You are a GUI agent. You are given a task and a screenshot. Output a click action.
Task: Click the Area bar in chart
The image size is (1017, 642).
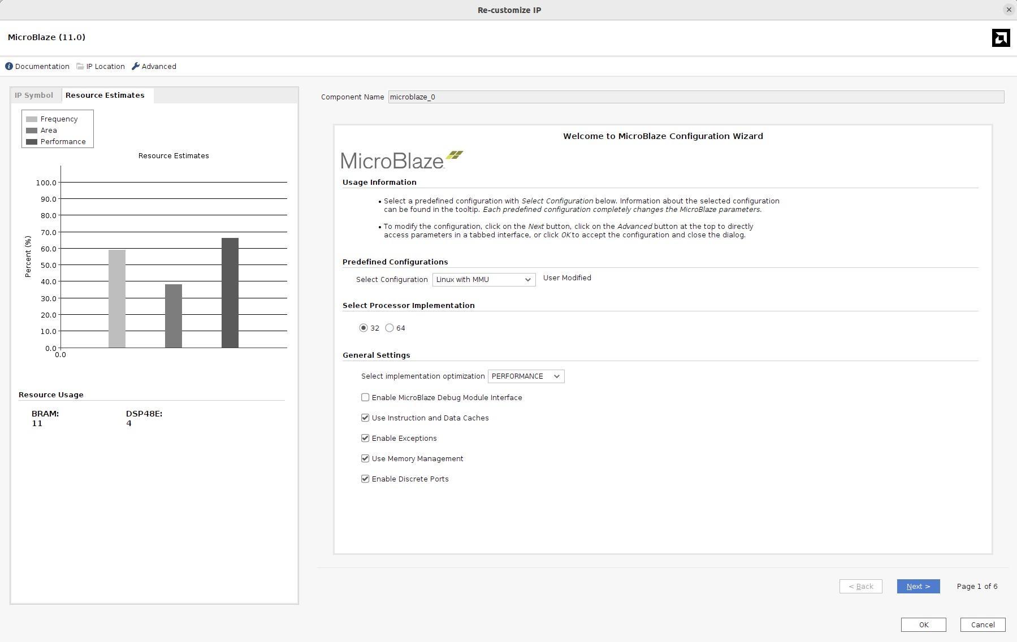(x=174, y=316)
